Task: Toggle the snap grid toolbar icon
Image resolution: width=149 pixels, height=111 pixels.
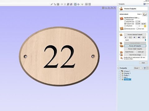Action: (x=58, y=4)
